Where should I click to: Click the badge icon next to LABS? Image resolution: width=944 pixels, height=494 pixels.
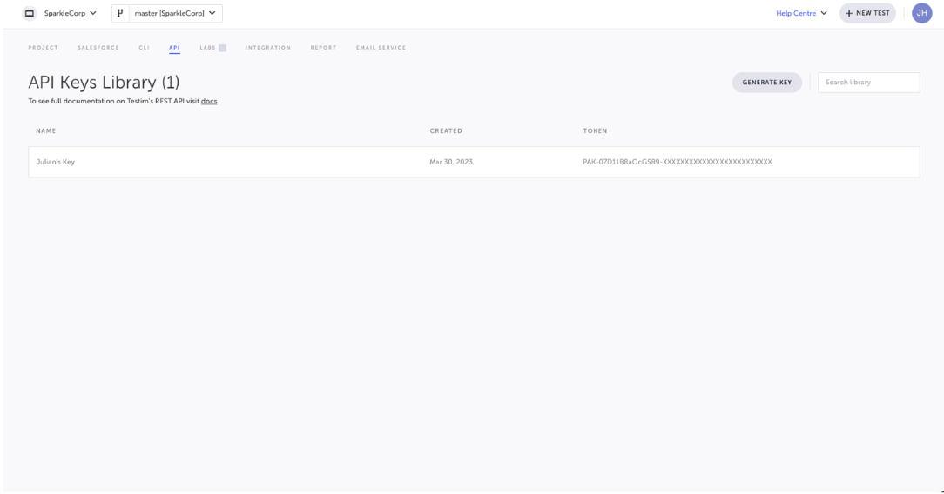point(222,48)
